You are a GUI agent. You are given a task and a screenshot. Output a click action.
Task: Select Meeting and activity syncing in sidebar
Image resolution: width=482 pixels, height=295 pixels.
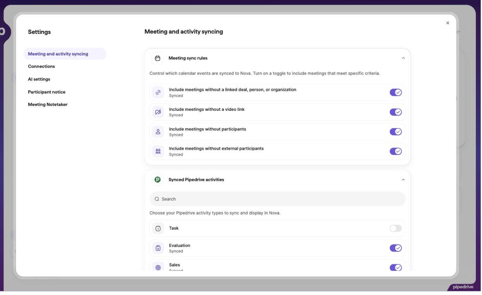coord(65,54)
